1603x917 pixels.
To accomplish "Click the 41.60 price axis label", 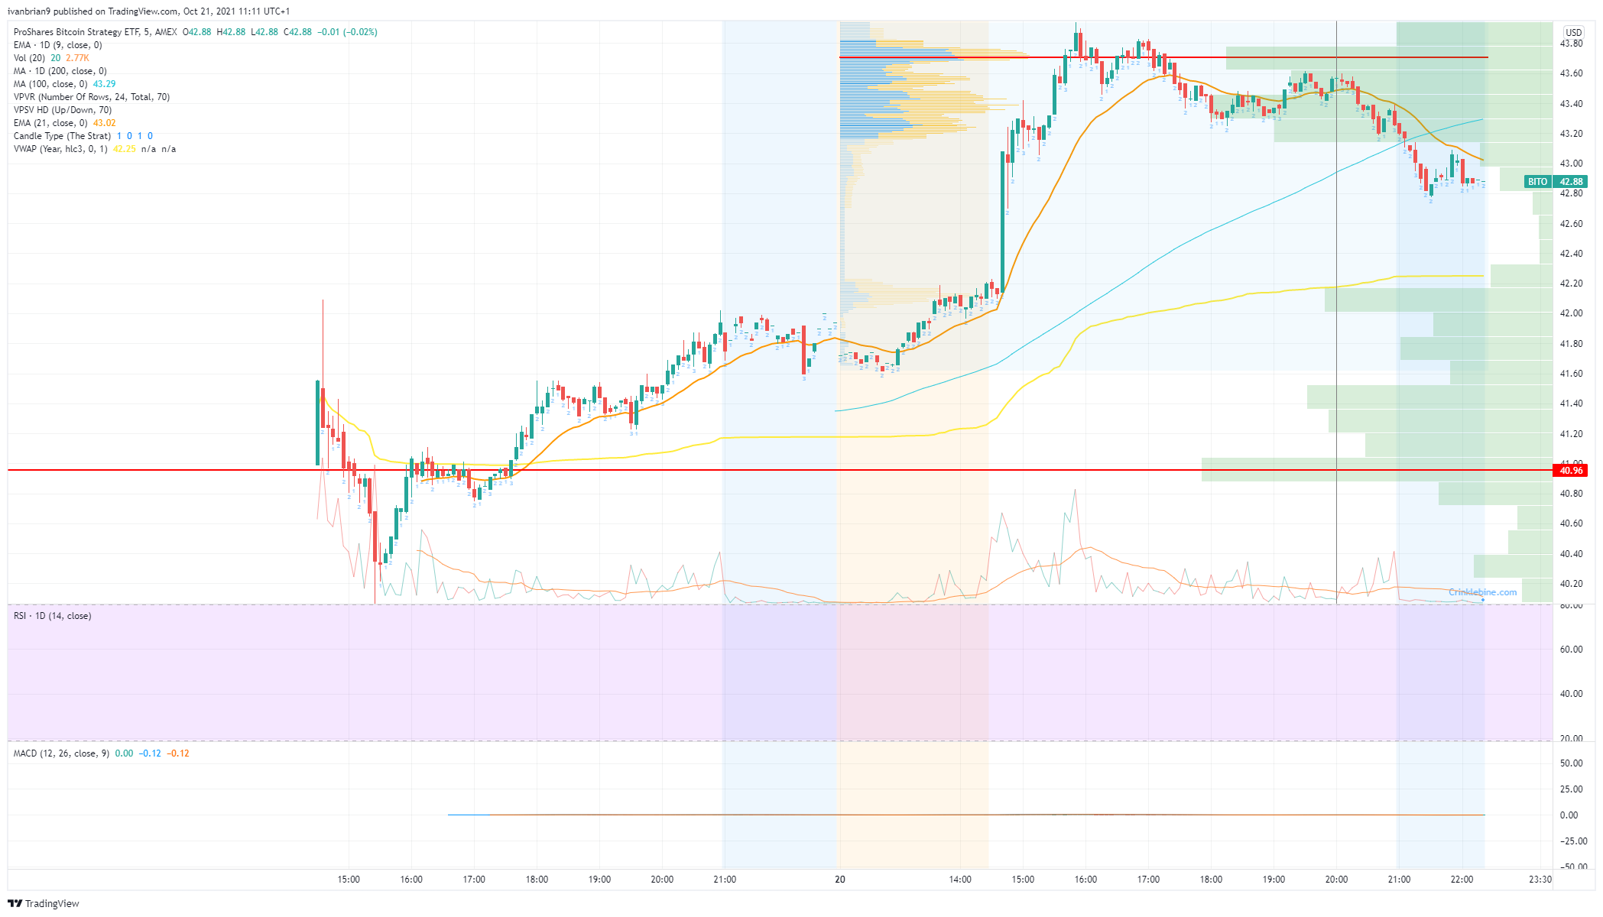I will [x=1571, y=374].
